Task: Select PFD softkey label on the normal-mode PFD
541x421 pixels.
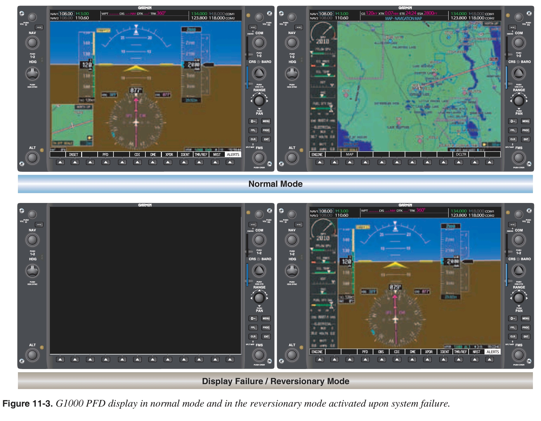Action: pyautogui.click(x=105, y=154)
